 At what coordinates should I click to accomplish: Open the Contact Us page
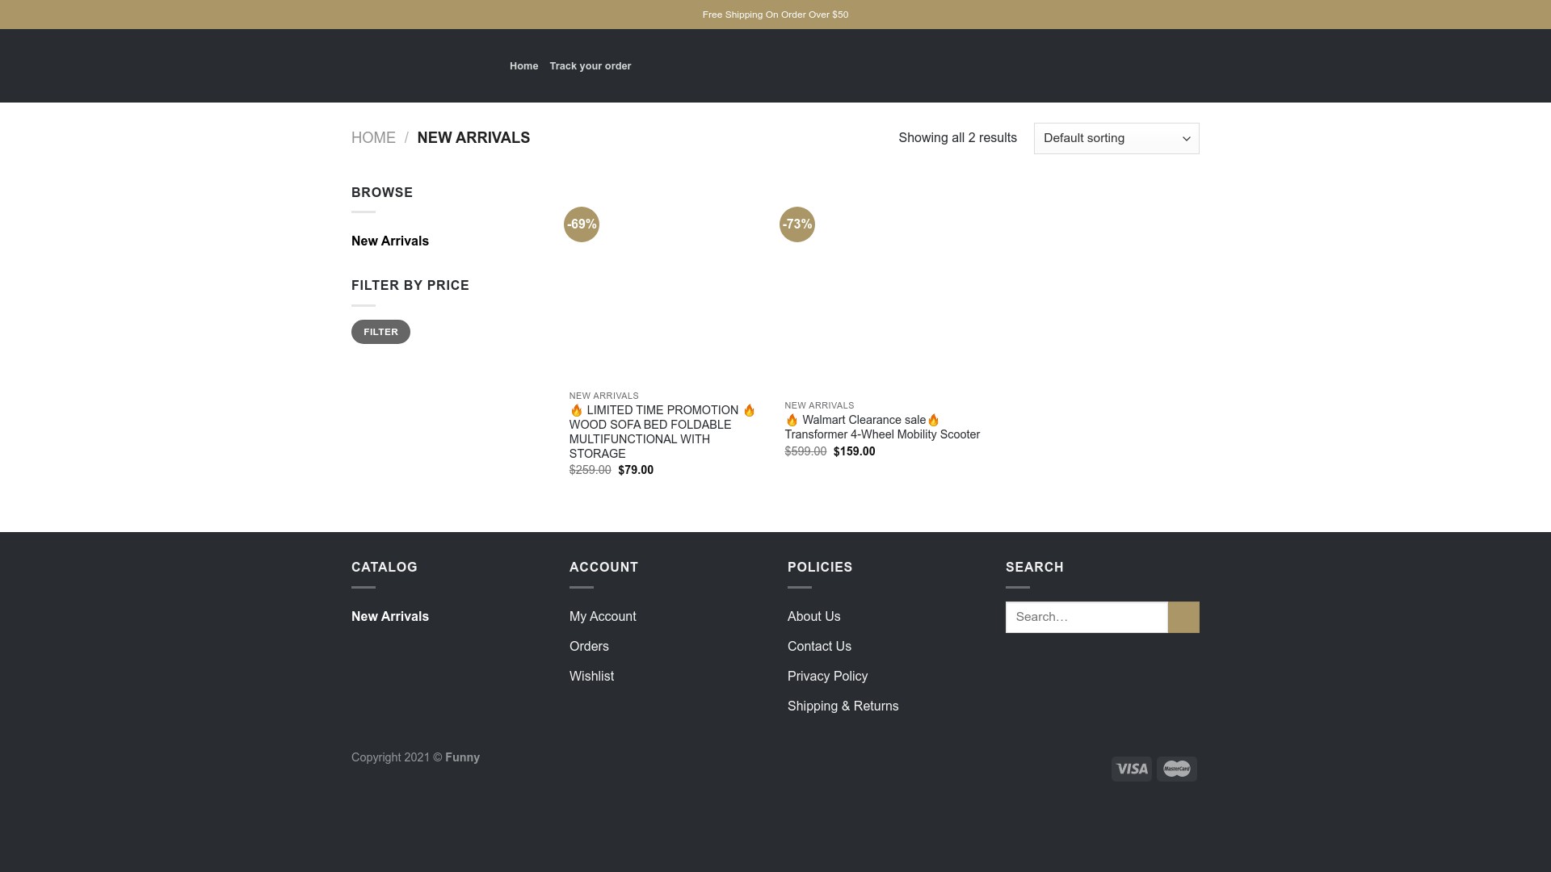[x=819, y=647]
